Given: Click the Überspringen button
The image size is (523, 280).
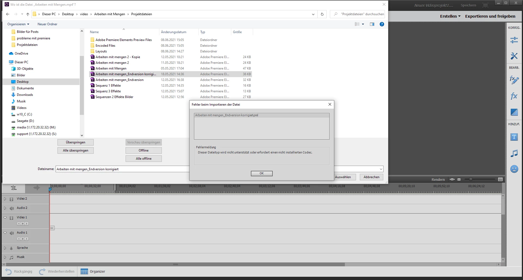Looking at the screenshot, I should pos(75,142).
